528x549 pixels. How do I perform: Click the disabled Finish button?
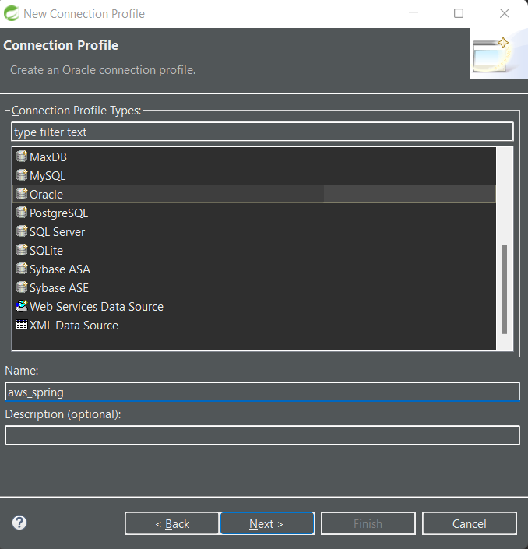click(x=368, y=523)
